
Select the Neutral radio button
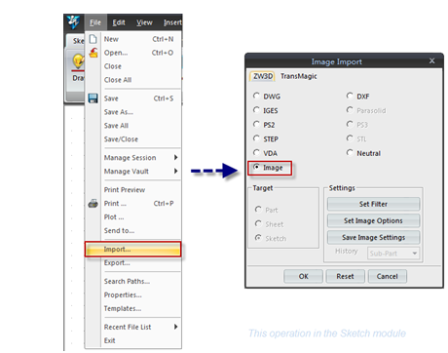click(350, 153)
